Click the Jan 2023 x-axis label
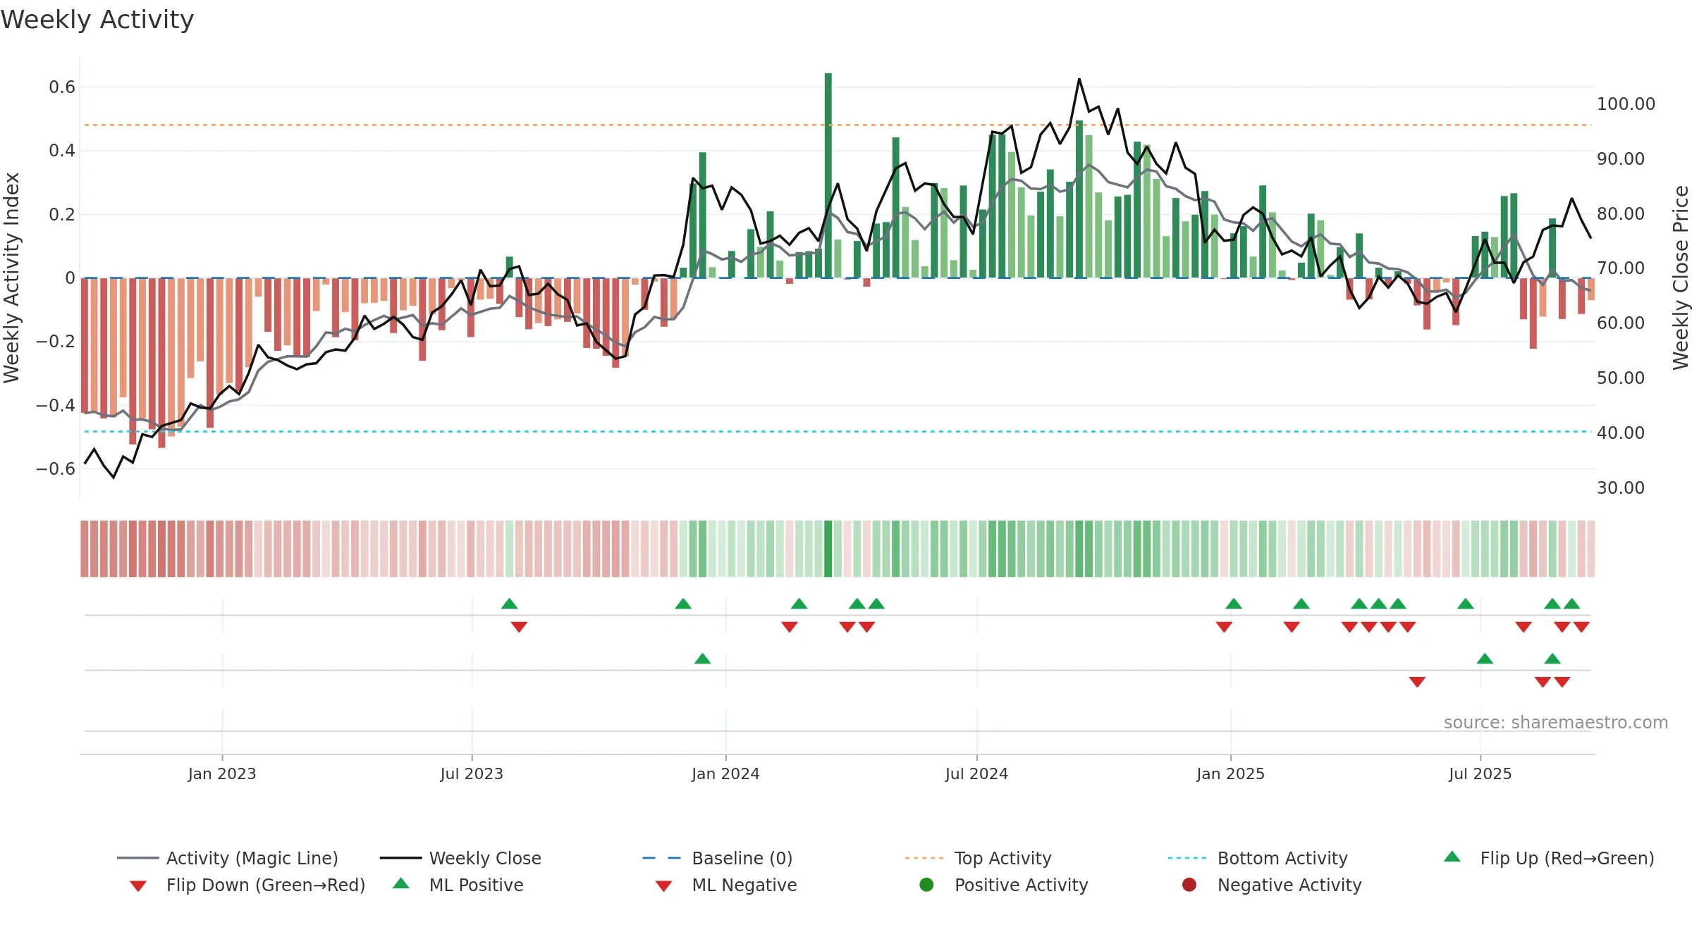The width and height of the screenshot is (1692, 951). tap(222, 773)
